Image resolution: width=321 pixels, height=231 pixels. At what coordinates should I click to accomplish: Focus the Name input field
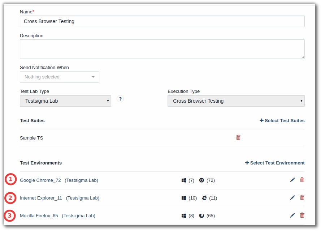point(162,21)
